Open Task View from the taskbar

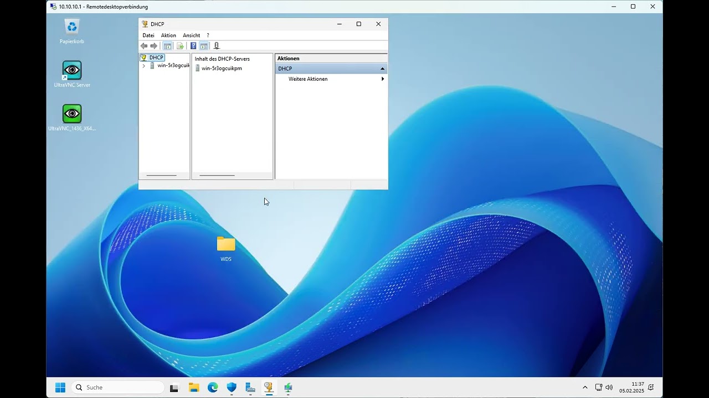tap(174, 387)
